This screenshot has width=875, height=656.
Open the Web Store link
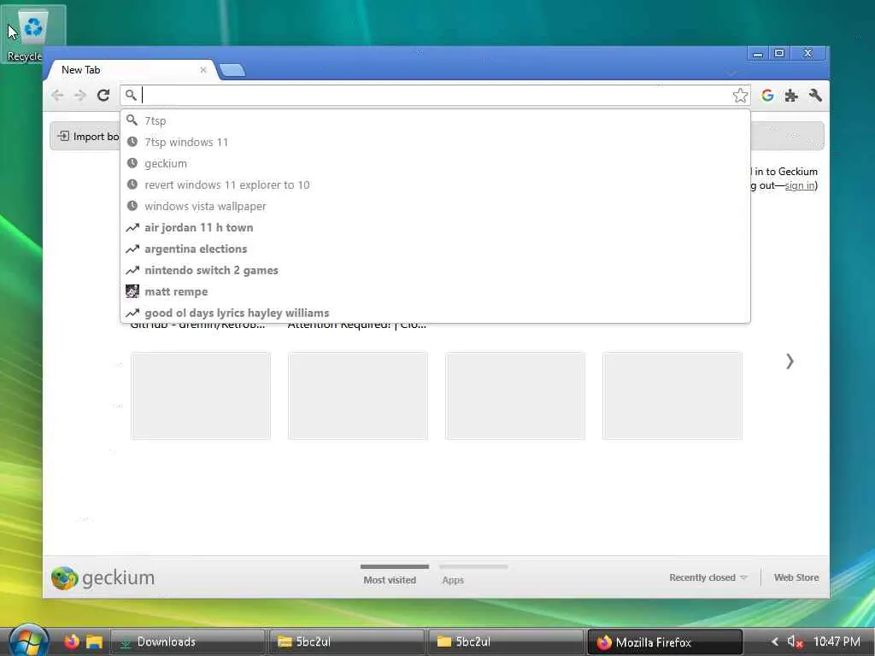click(x=796, y=577)
